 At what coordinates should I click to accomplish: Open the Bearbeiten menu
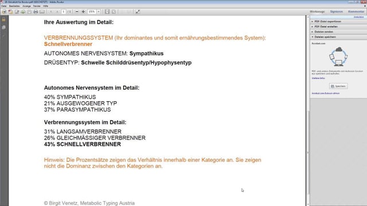click(14, 6)
